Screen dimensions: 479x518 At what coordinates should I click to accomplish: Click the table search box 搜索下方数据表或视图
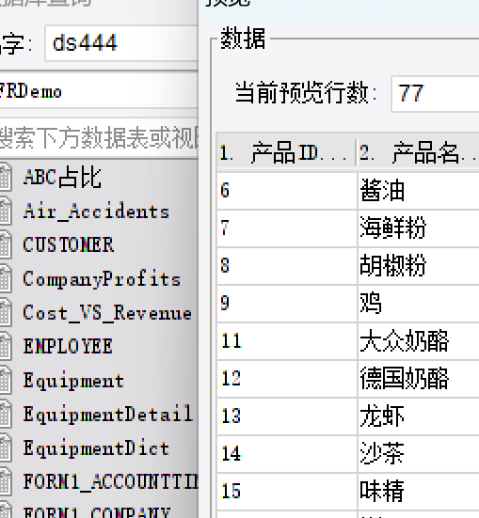[99, 137]
